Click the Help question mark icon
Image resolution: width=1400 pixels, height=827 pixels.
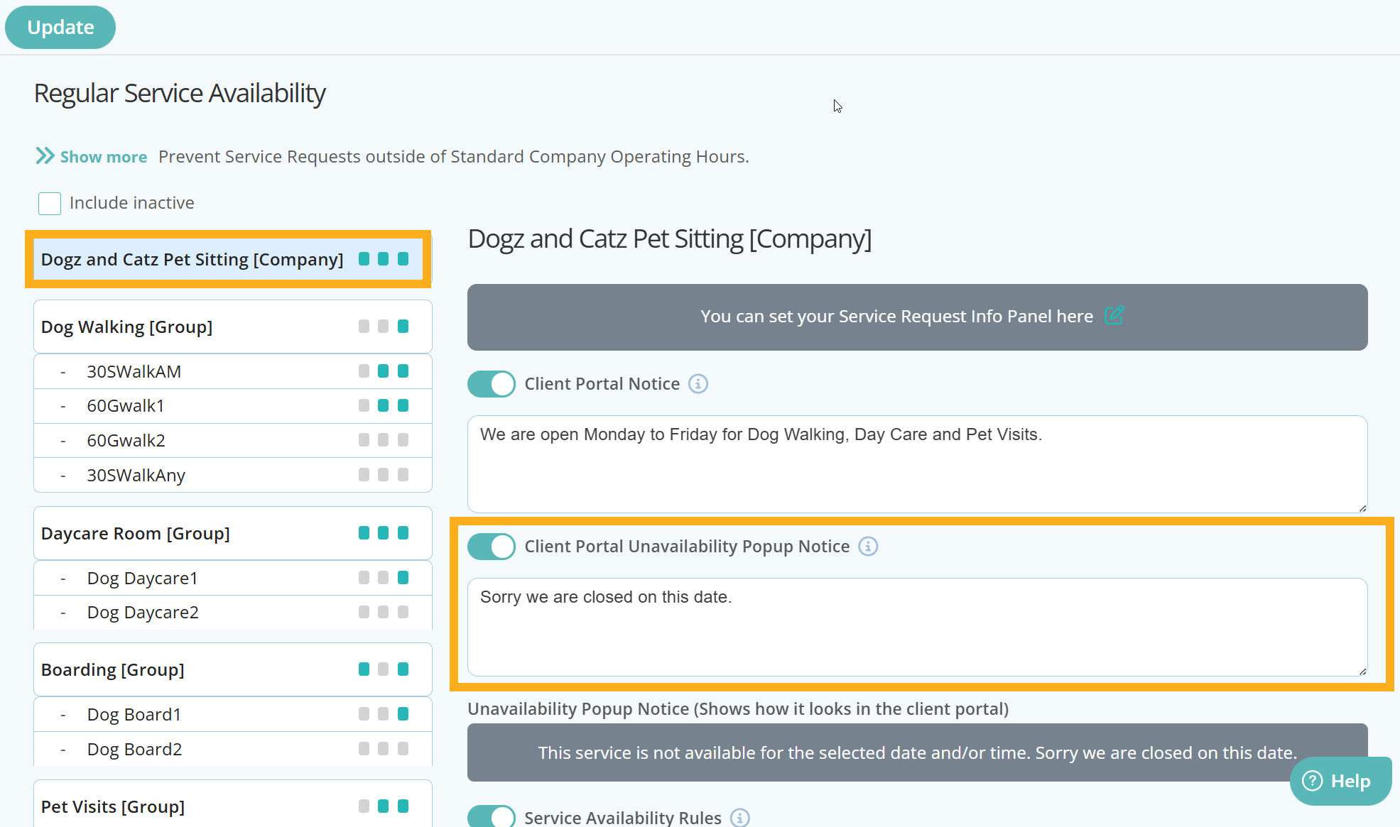[x=1313, y=781]
